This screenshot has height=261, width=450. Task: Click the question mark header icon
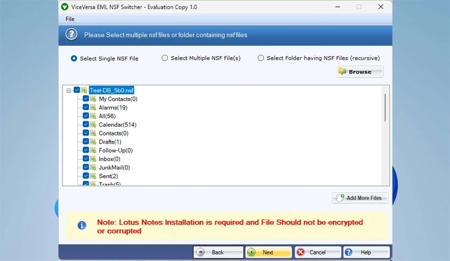pos(71,34)
